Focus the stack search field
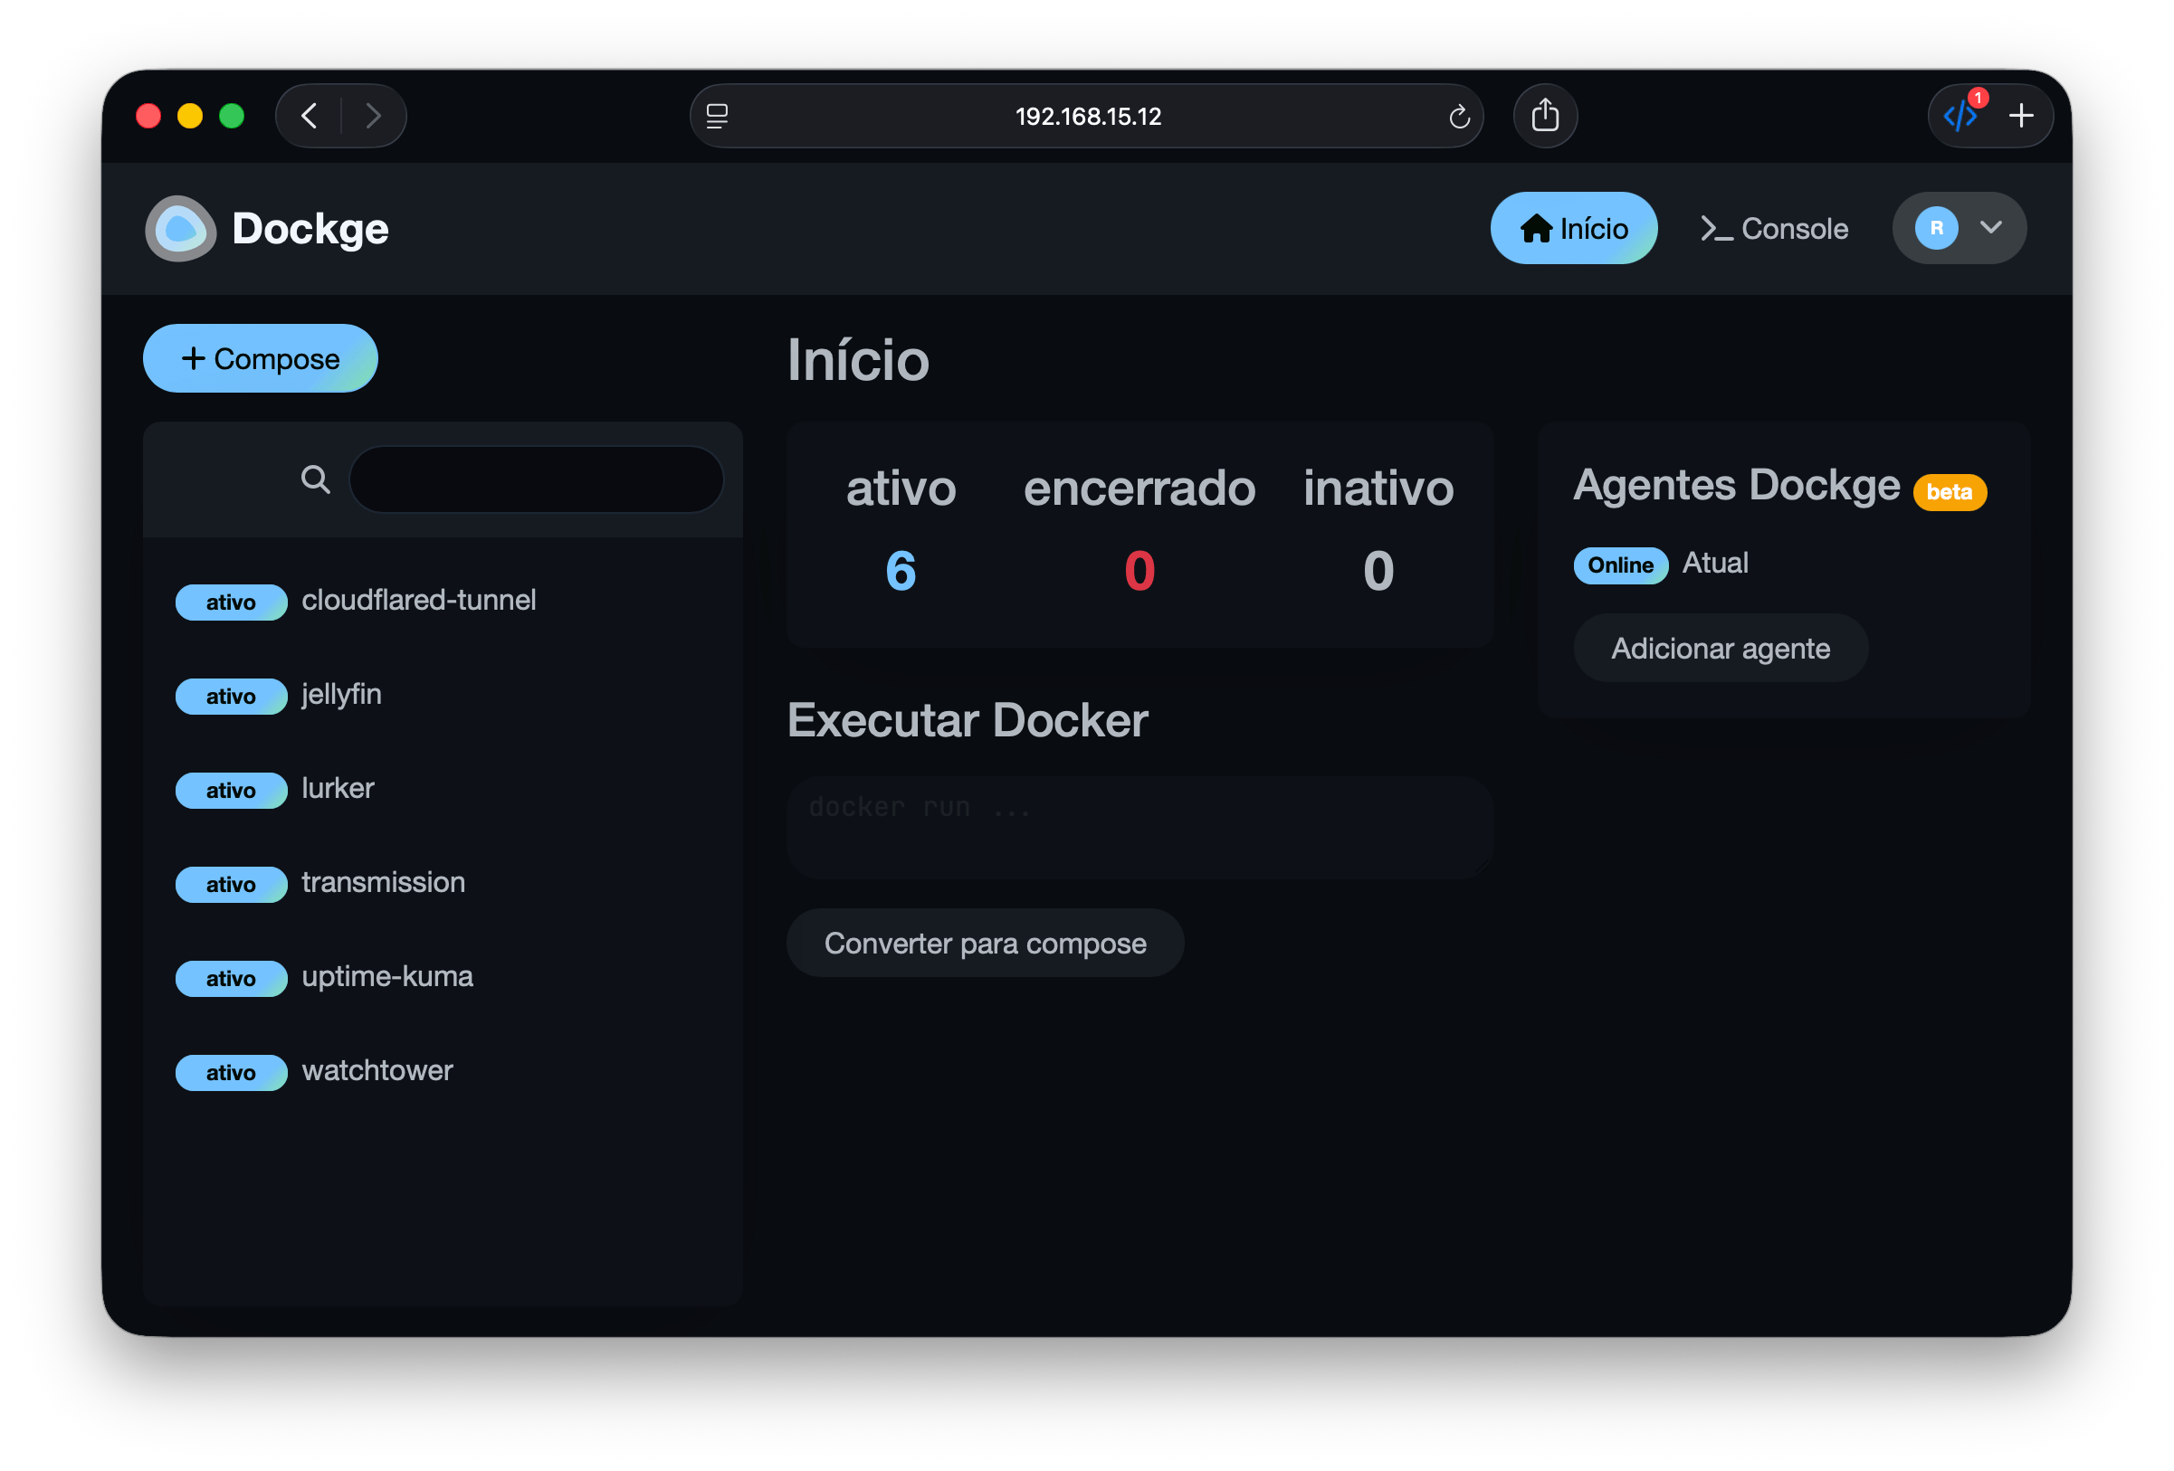The height and width of the screenshot is (1471, 2174). (x=536, y=479)
